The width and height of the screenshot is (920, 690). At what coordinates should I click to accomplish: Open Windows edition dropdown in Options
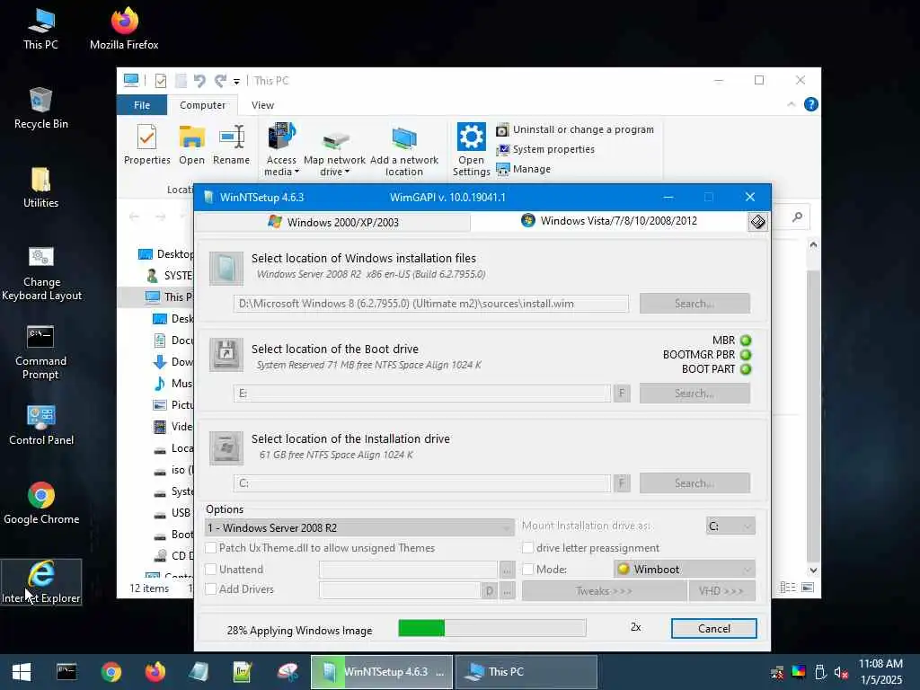359,527
